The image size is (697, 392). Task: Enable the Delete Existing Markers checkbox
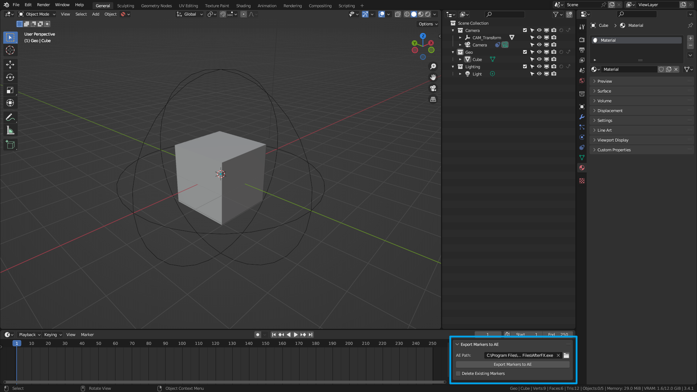tap(458, 373)
